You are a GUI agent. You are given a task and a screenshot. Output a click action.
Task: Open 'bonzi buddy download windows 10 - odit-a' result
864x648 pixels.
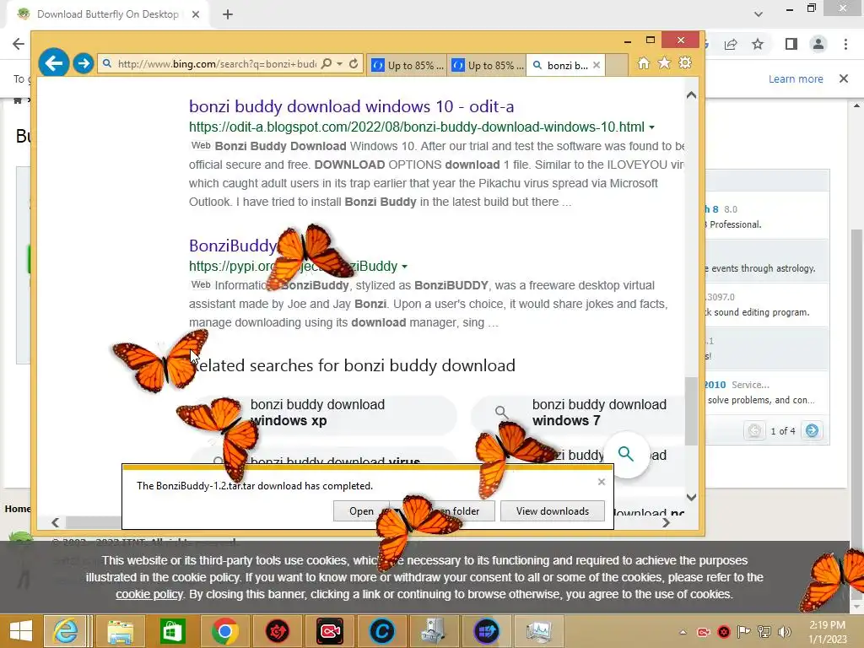click(x=352, y=106)
